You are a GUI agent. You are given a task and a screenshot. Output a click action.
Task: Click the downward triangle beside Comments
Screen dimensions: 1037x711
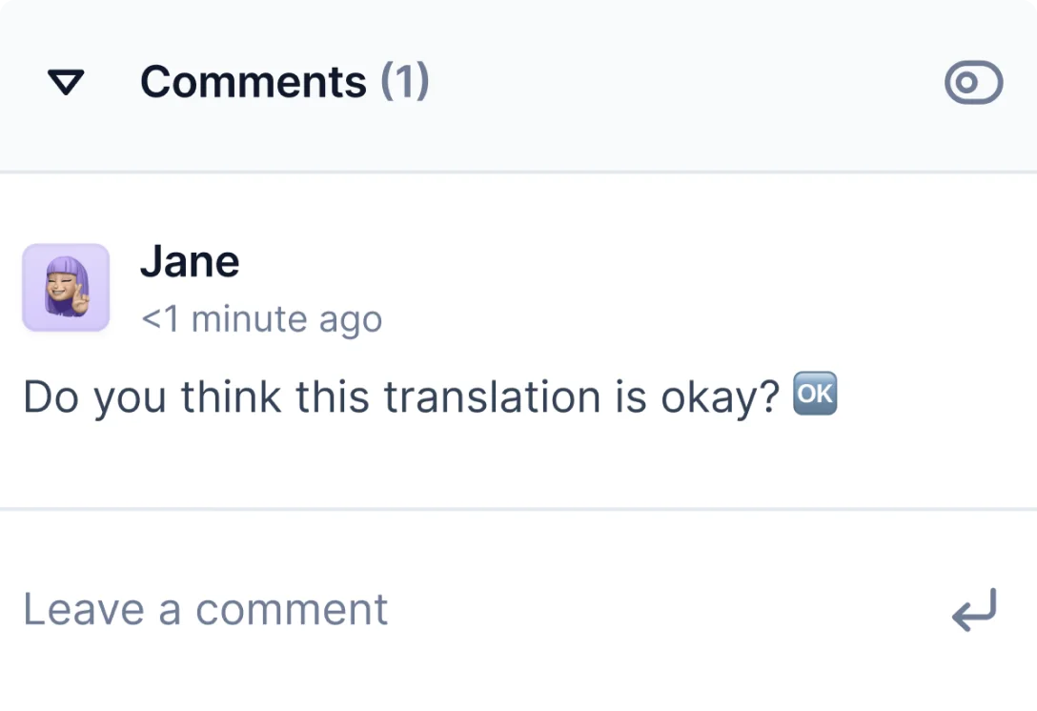click(67, 83)
